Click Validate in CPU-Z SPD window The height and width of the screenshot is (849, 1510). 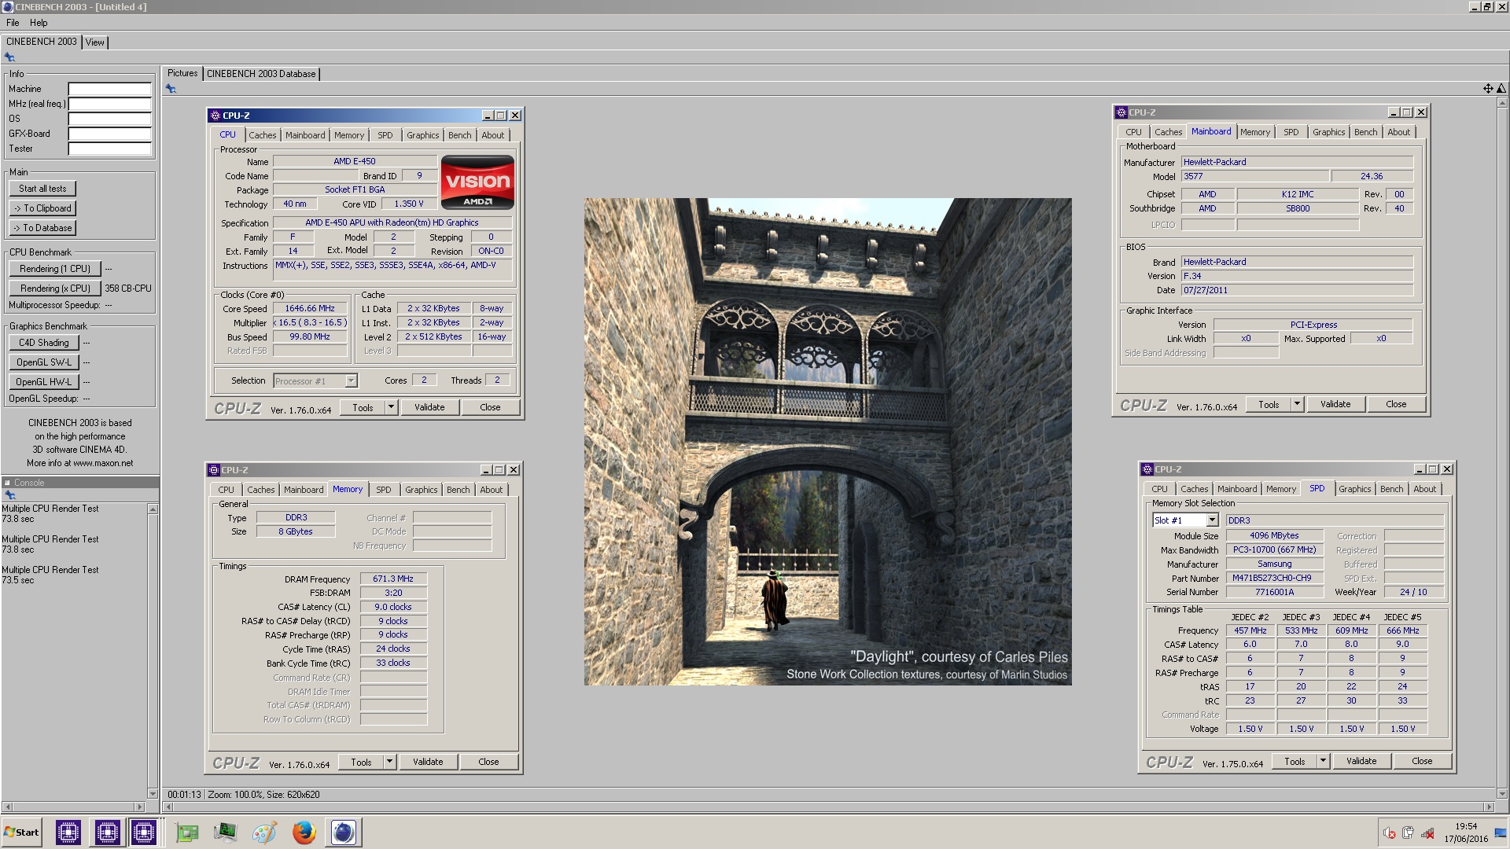(1361, 761)
